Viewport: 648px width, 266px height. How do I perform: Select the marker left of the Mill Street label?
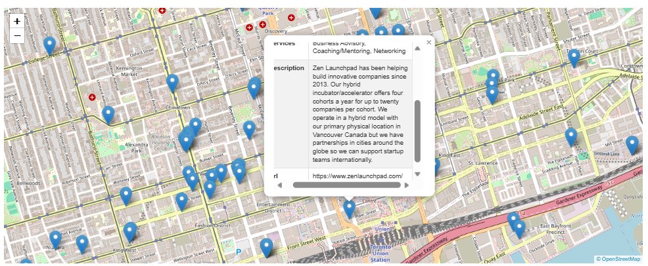coord(571,137)
